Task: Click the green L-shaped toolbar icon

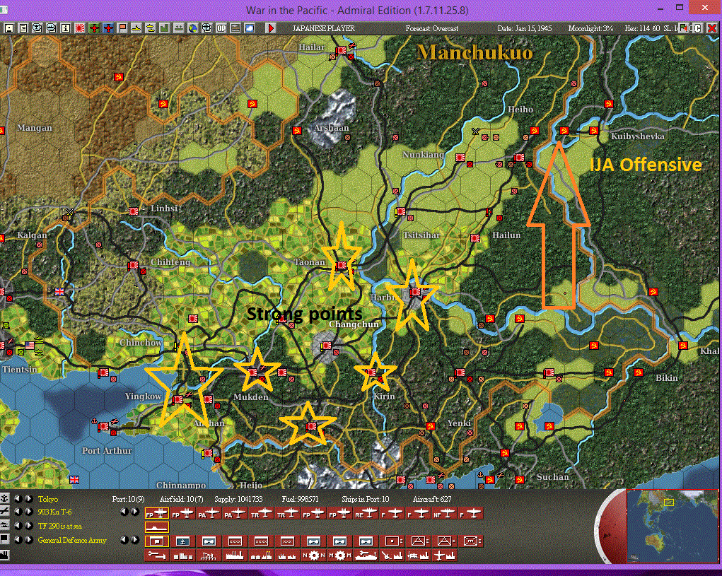Action: pyautogui.click(x=165, y=28)
